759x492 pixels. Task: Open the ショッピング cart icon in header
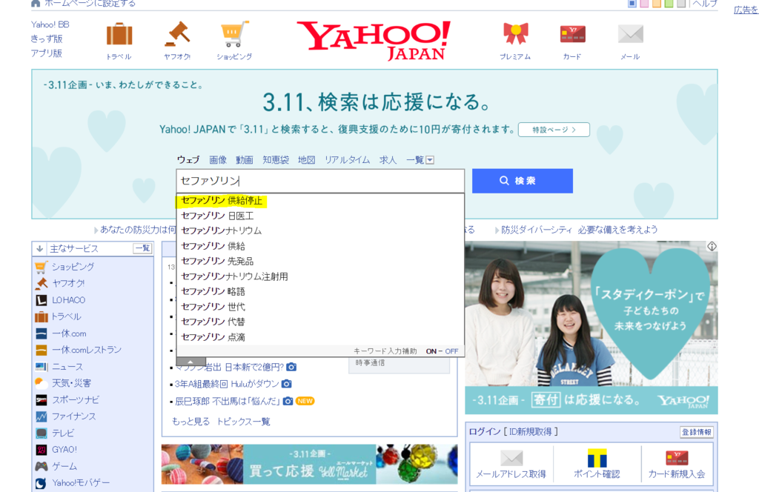click(x=235, y=34)
